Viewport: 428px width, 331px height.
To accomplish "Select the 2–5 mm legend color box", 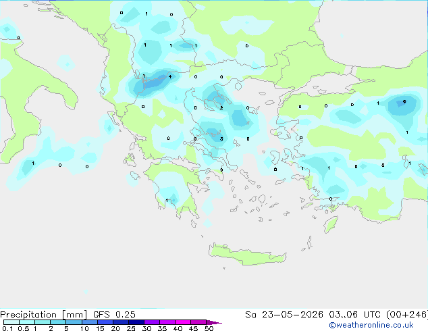I will click(58, 322).
